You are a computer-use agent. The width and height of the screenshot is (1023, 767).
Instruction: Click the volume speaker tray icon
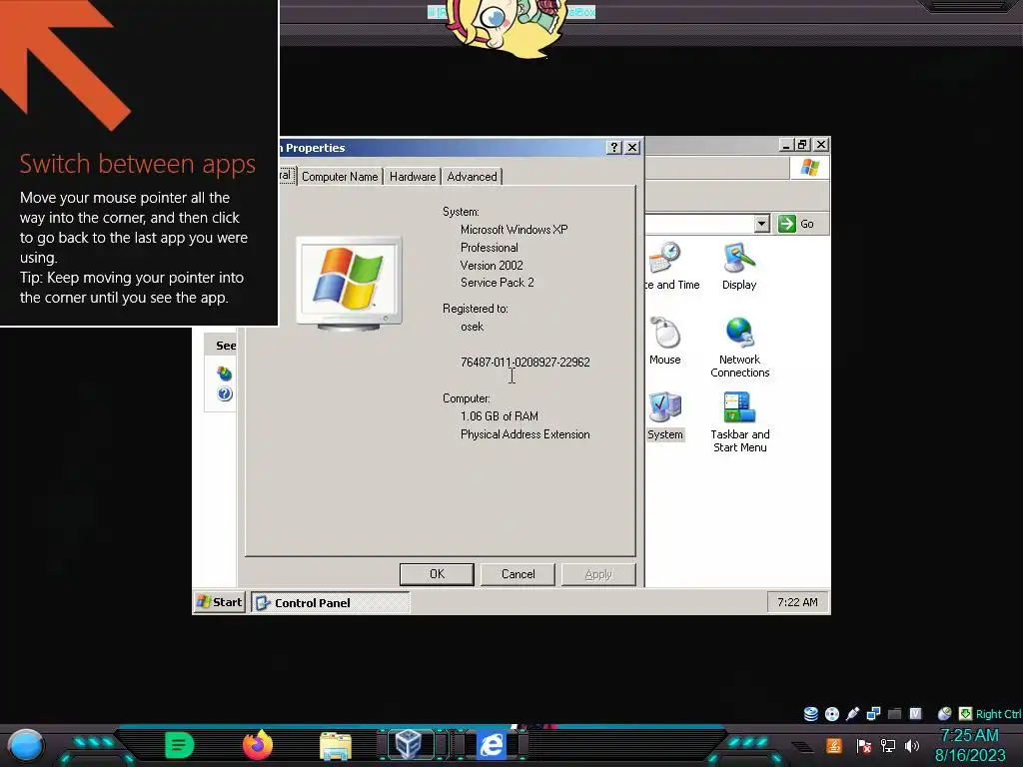click(912, 745)
